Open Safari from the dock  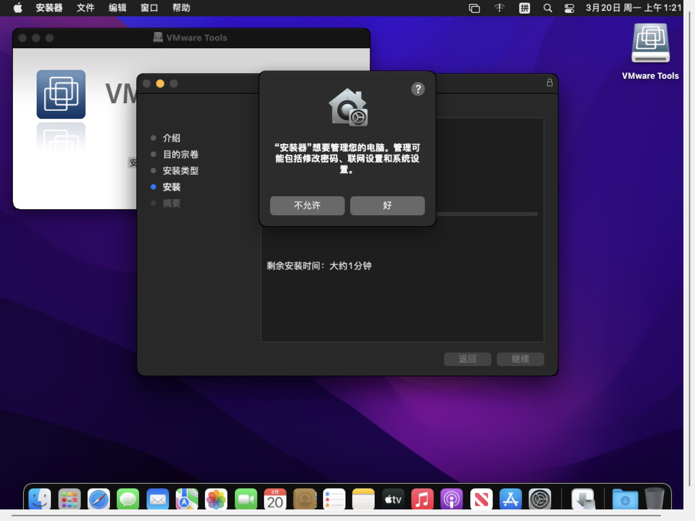[99, 499]
